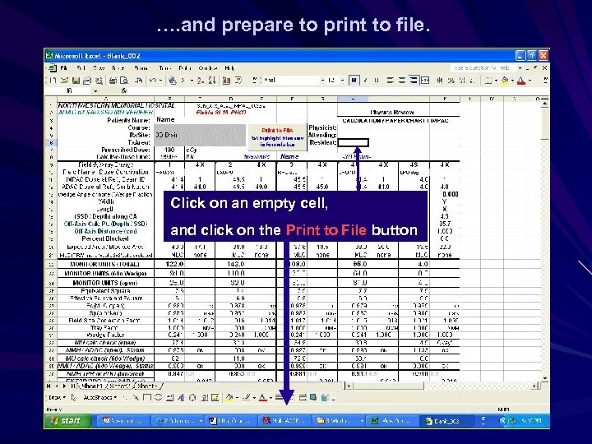Click the Align Left icon
The width and height of the screenshot is (592, 444).
coord(391,80)
